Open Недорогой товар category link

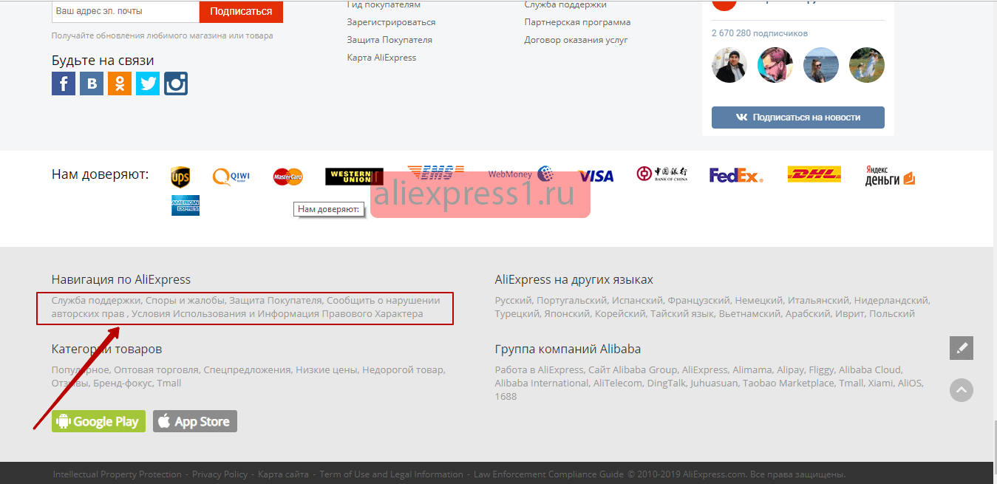pyautogui.click(x=403, y=369)
